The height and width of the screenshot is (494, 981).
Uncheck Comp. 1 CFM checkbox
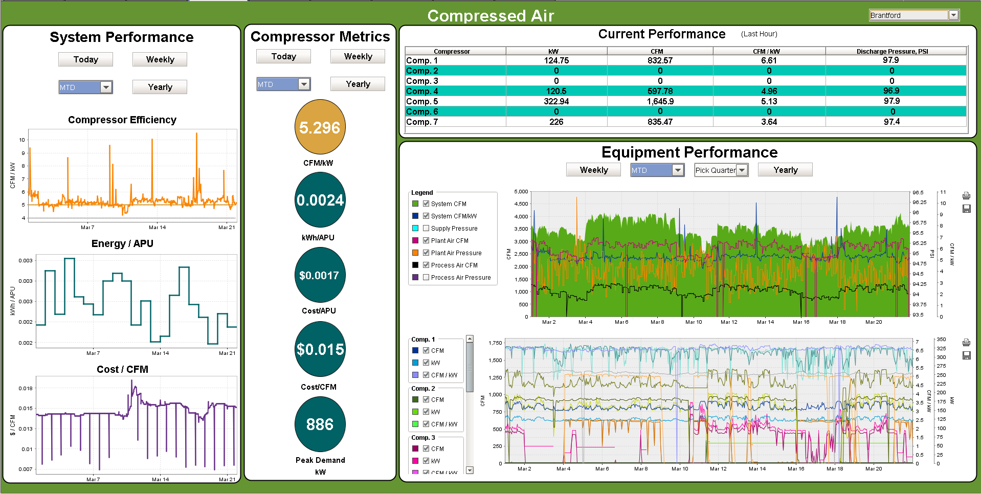pyautogui.click(x=426, y=350)
